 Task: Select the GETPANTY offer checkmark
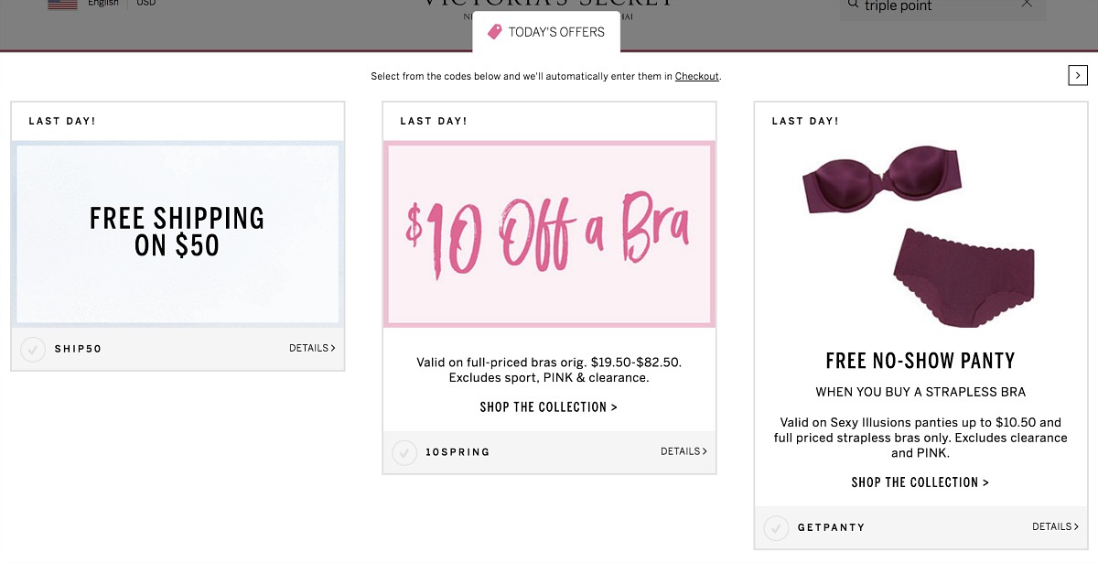coord(776,527)
